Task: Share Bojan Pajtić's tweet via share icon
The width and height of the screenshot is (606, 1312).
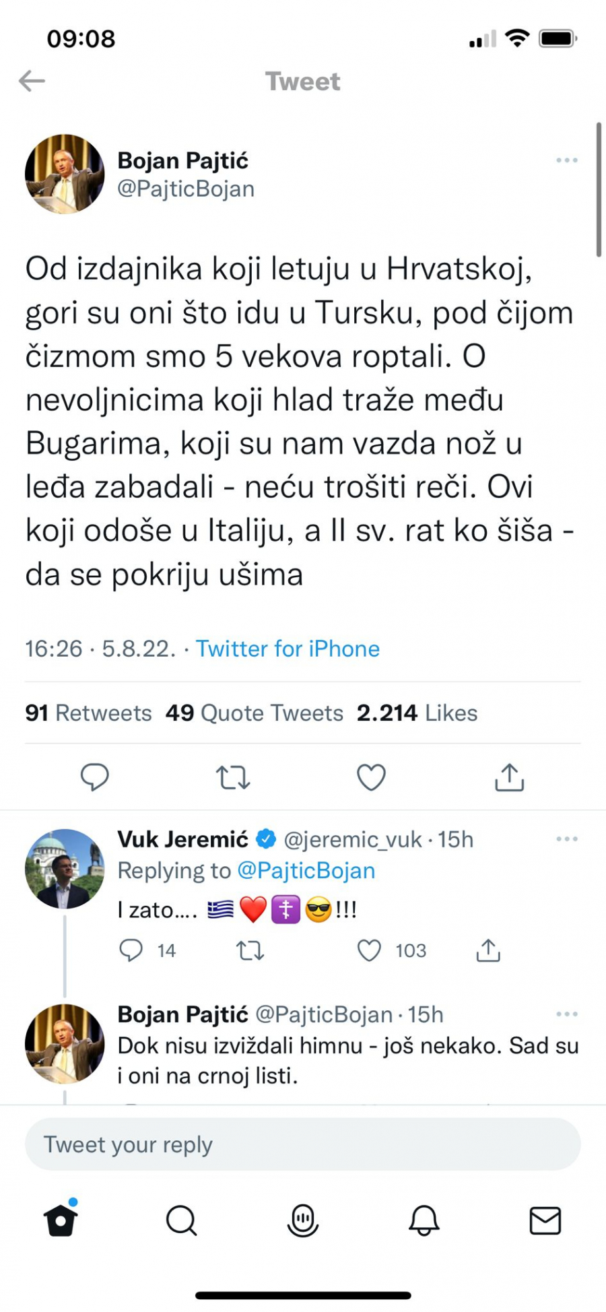Action: coord(510,778)
